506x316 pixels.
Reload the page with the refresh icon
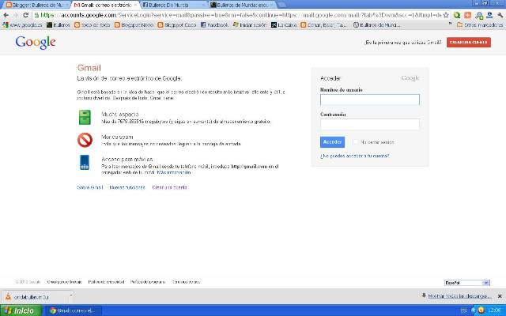(26, 15)
